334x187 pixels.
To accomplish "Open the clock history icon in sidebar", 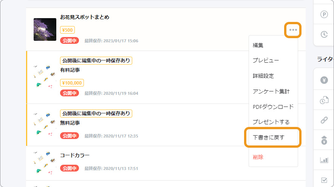I will [x=324, y=34].
